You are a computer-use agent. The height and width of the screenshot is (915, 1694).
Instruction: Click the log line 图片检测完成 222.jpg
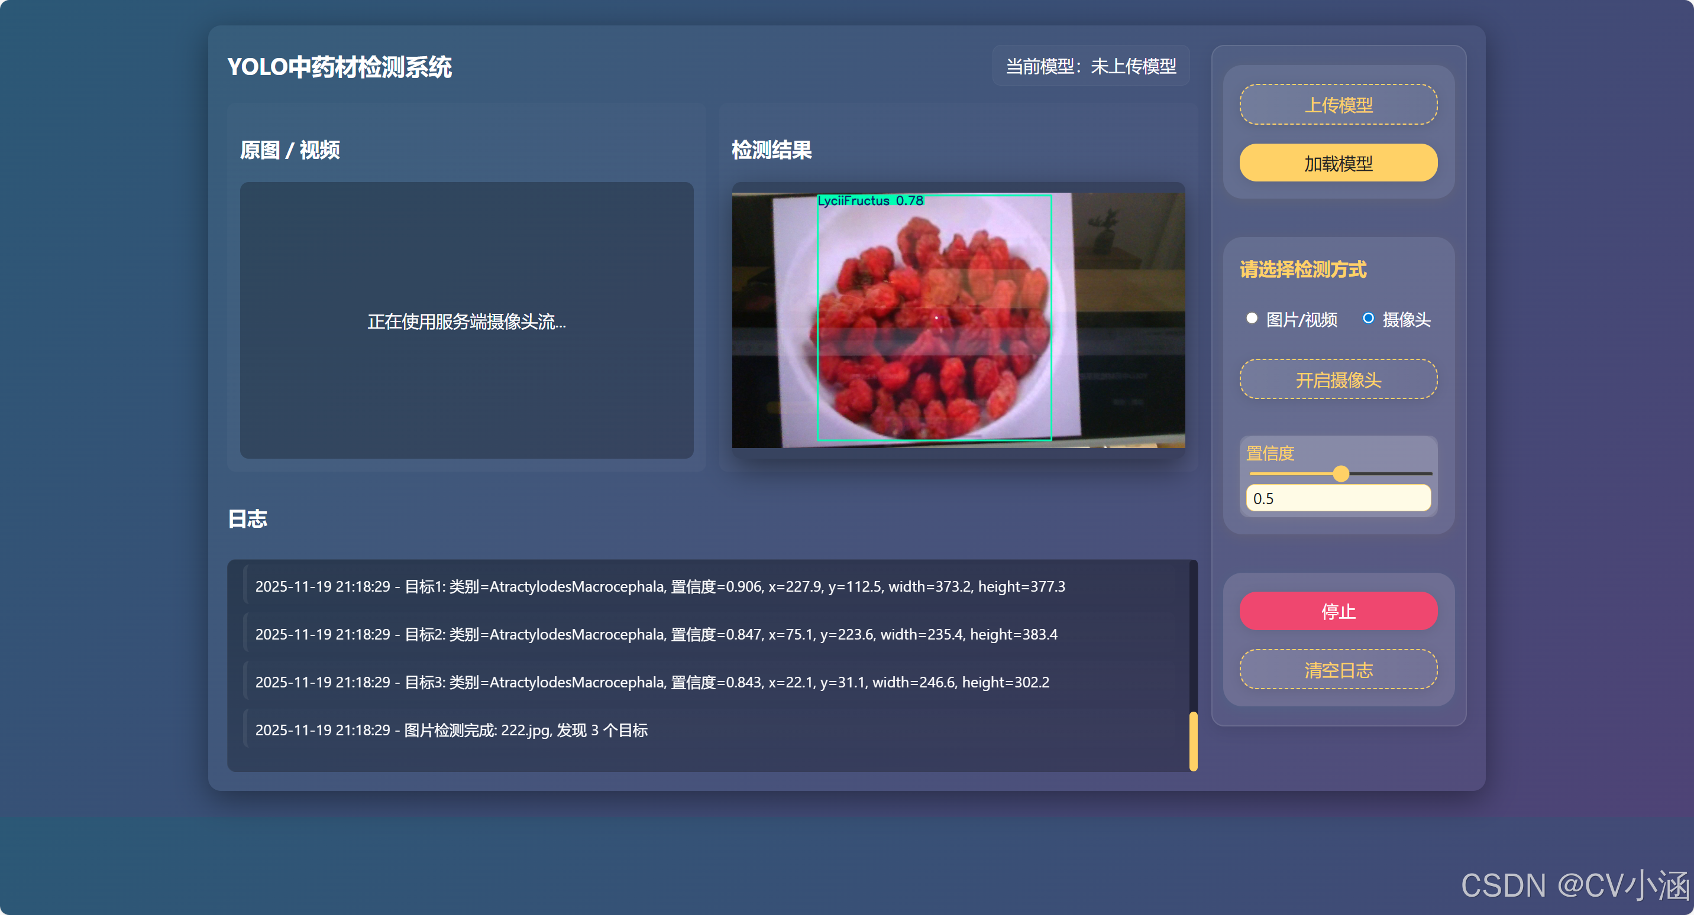point(451,731)
